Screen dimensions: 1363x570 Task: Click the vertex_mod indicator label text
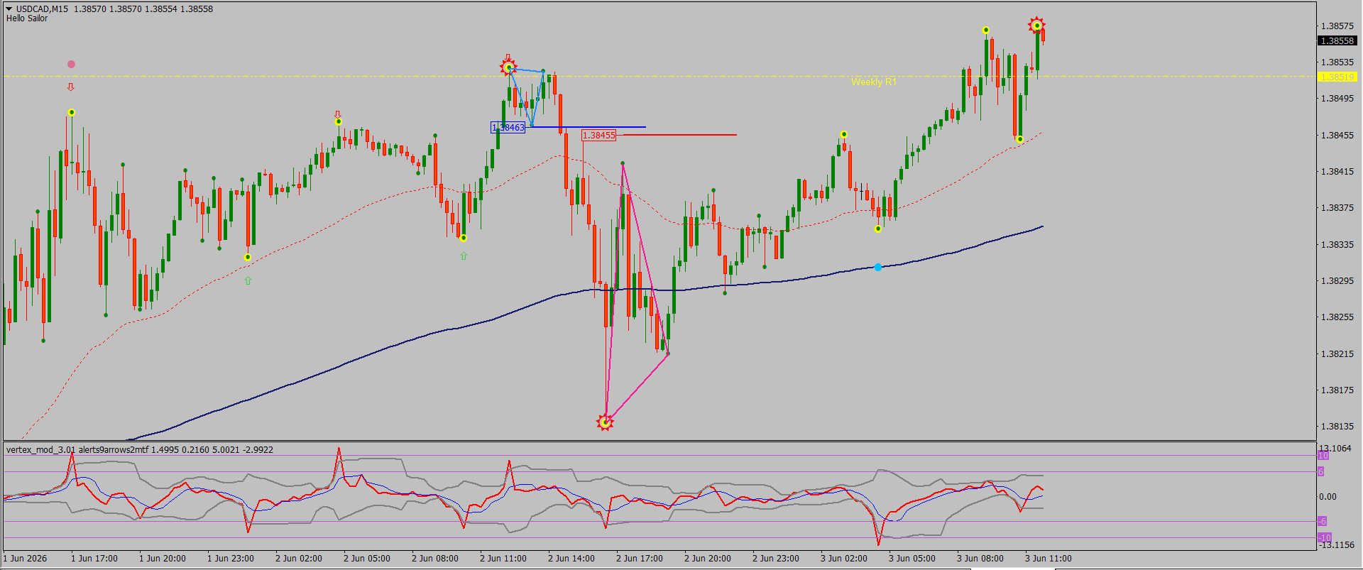coord(140,450)
